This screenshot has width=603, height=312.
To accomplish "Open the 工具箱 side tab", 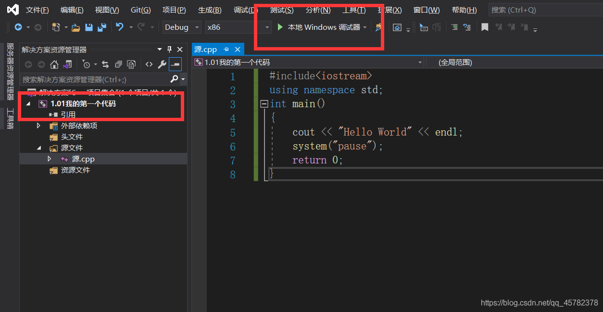I will point(10,119).
